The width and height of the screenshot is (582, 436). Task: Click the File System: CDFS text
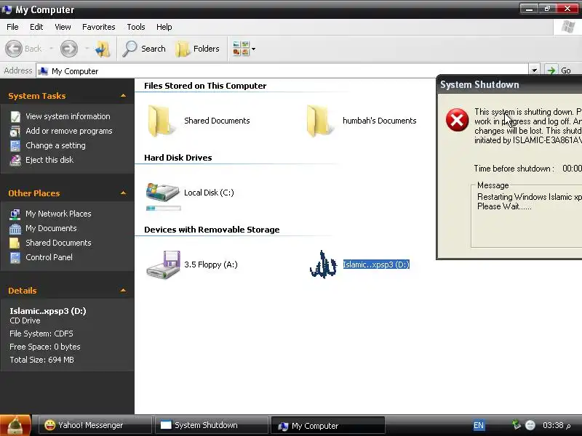pyautogui.click(x=41, y=334)
